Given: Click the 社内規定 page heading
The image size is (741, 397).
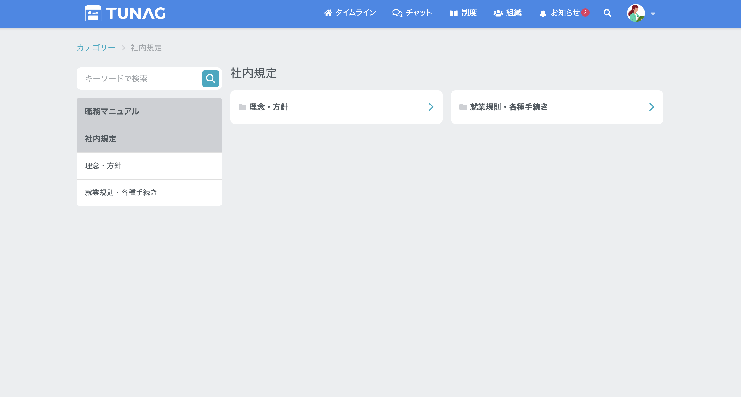Looking at the screenshot, I should coord(253,73).
